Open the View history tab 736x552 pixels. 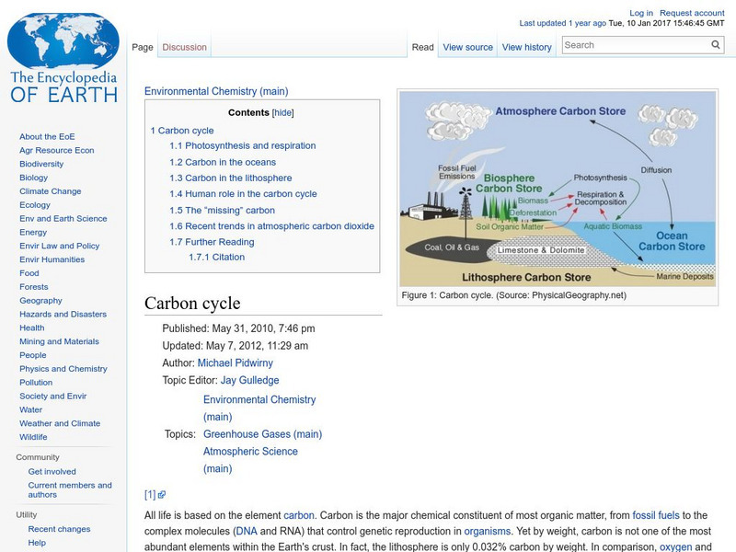coord(526,47)
